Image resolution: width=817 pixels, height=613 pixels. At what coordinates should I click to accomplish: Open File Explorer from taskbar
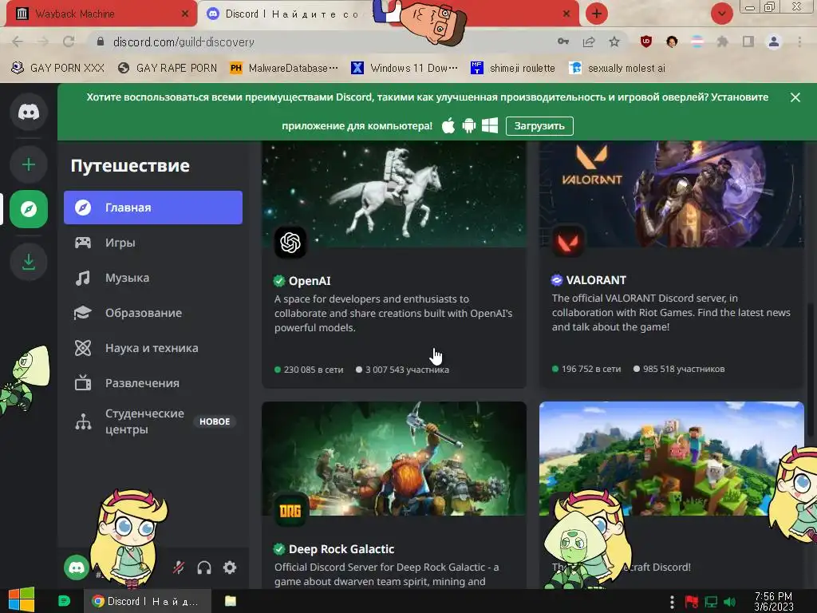(231, 601)
